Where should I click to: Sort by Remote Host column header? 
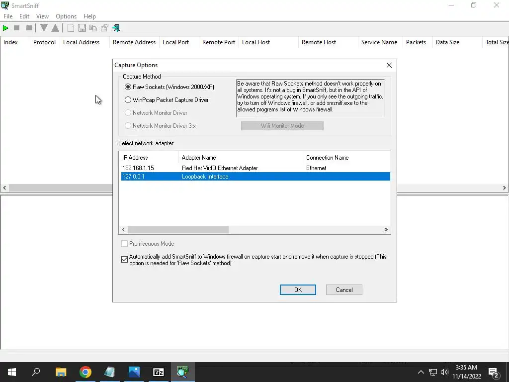(x=328, y=42)
